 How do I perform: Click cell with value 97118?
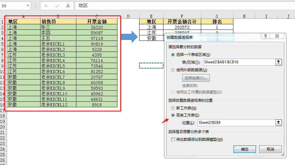[x=97, y=38]
